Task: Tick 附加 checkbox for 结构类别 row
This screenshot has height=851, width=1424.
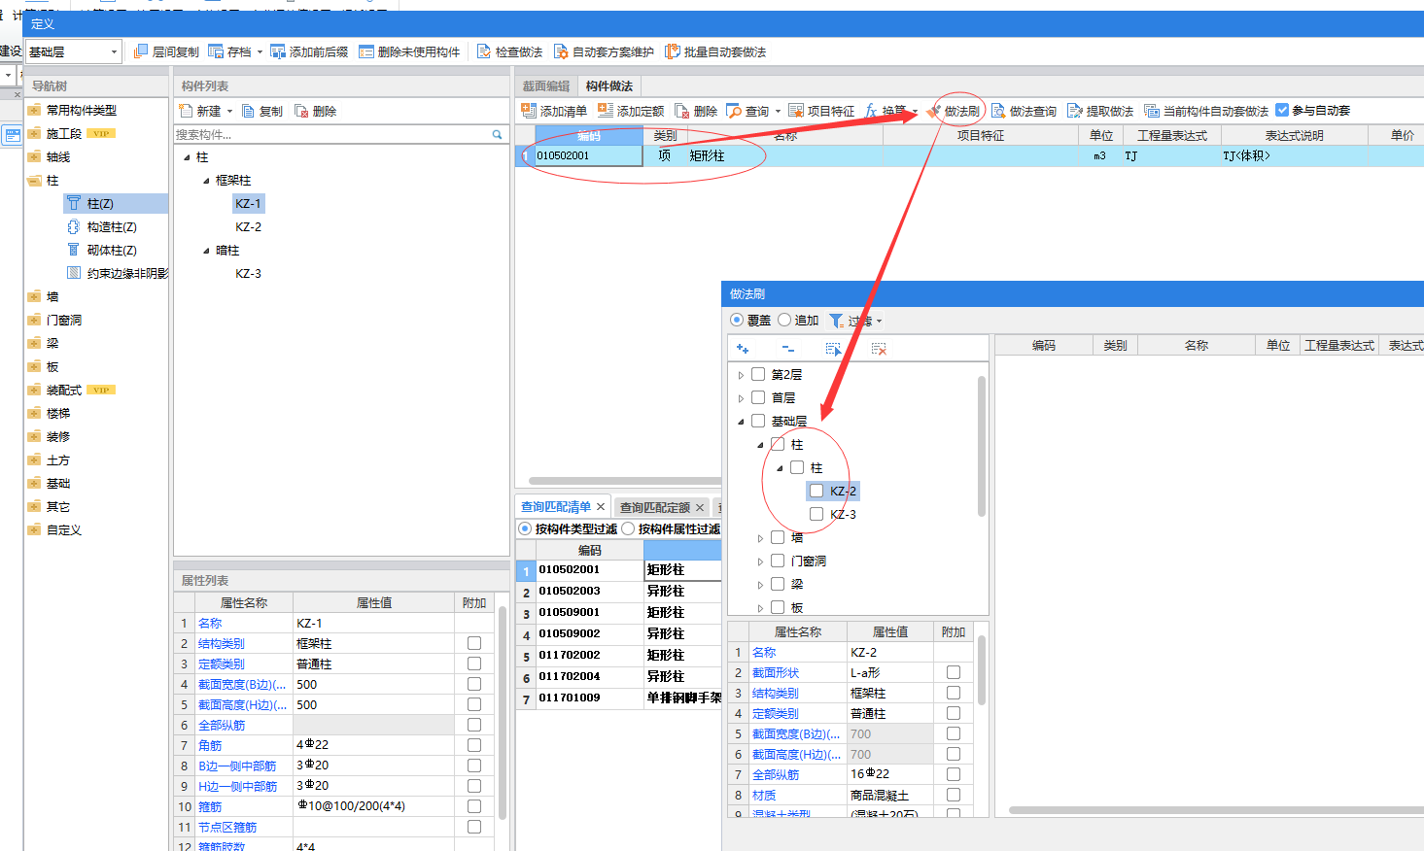Action: tap(474, 643)
